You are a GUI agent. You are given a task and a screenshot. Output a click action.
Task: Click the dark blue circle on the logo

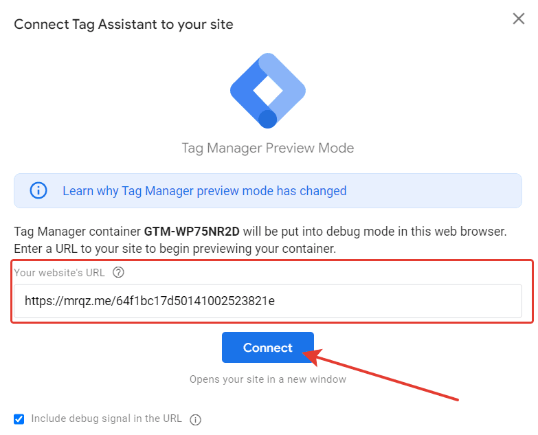point(268,119)
